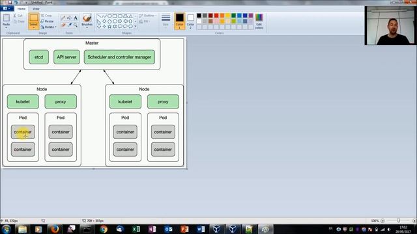Open Outlook from the taskbar
The image size is (417, 234).
point(168,229)
